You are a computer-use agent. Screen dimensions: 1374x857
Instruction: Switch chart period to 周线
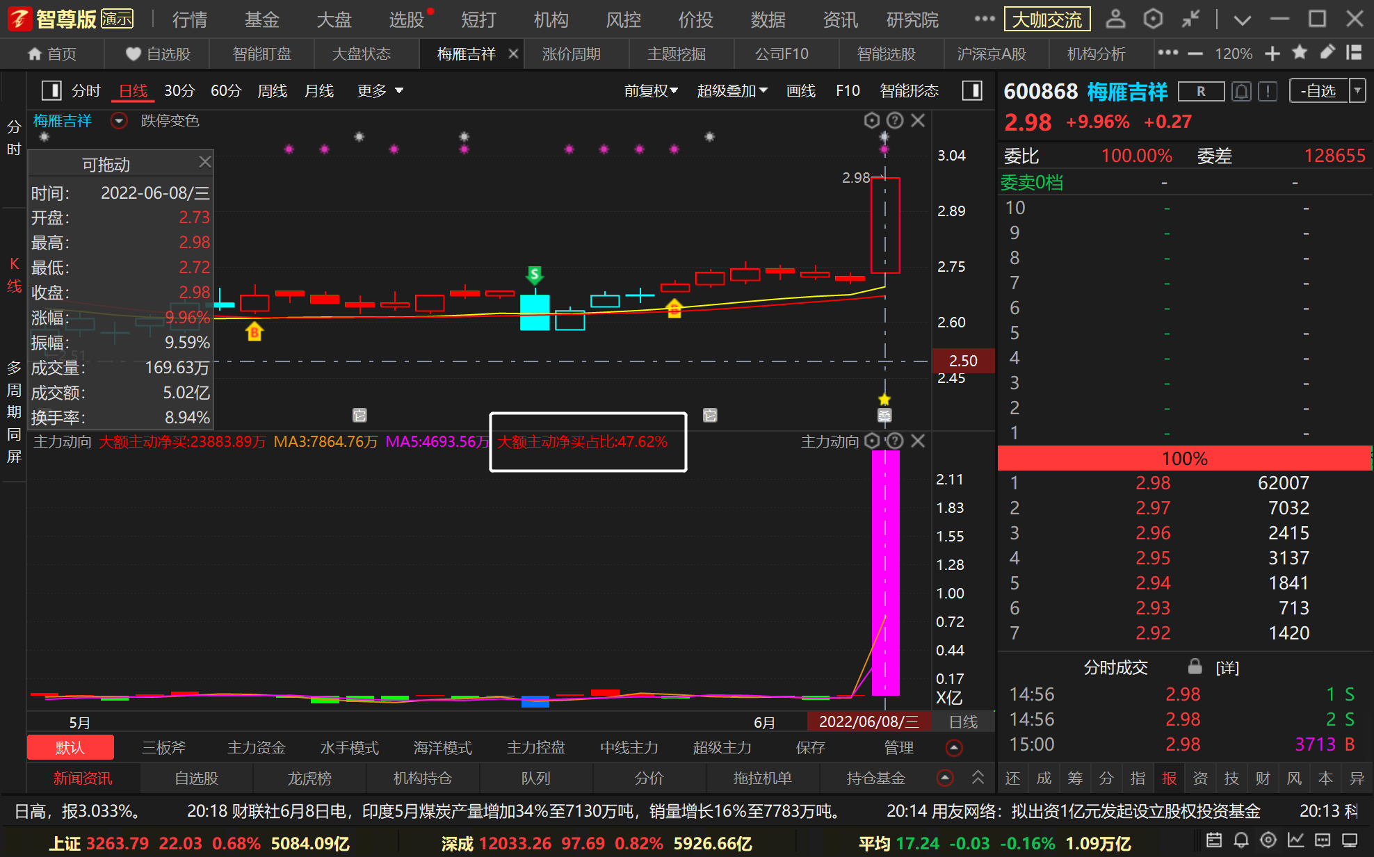click(x=272, y=91)
